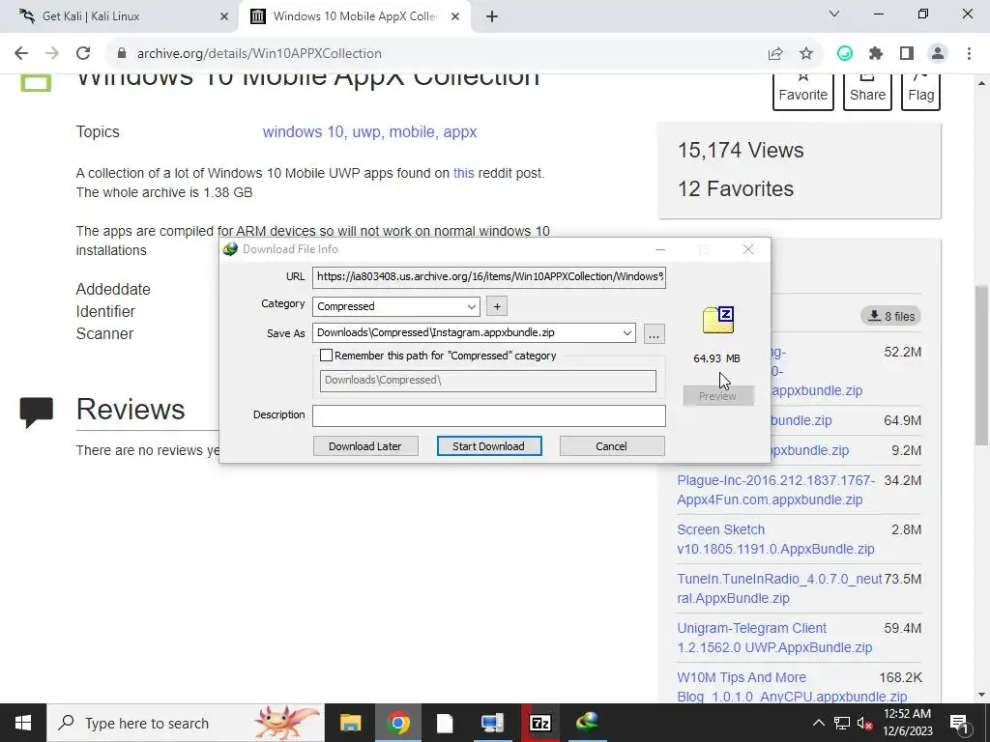Go back using the browser back arrow
The height and width of the screenshot is (742, 990).
[x=21, y=54]
